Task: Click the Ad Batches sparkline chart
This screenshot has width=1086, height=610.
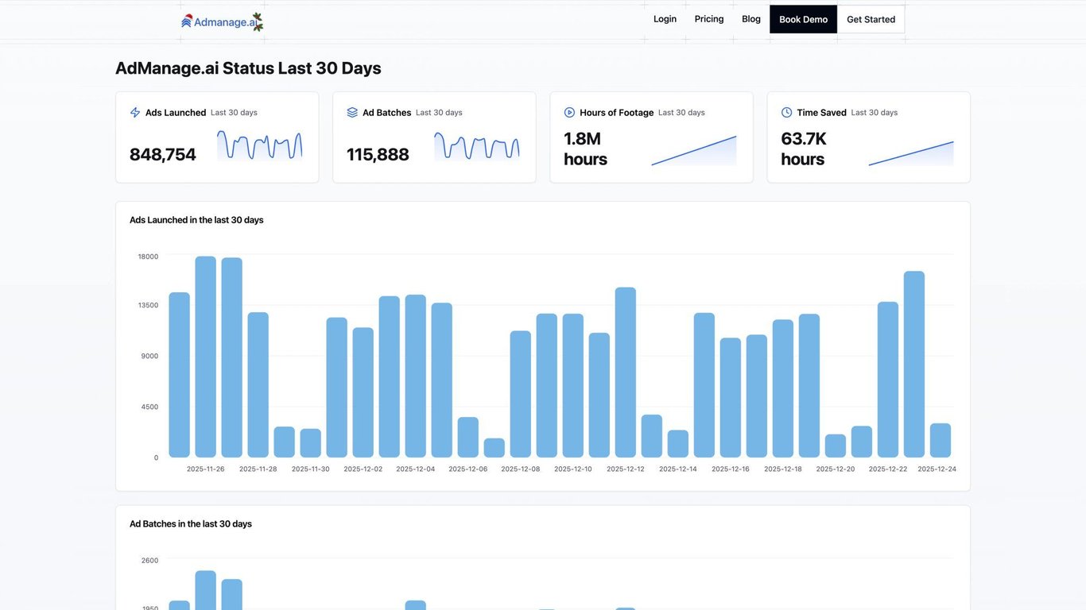Action: point(477,146)
